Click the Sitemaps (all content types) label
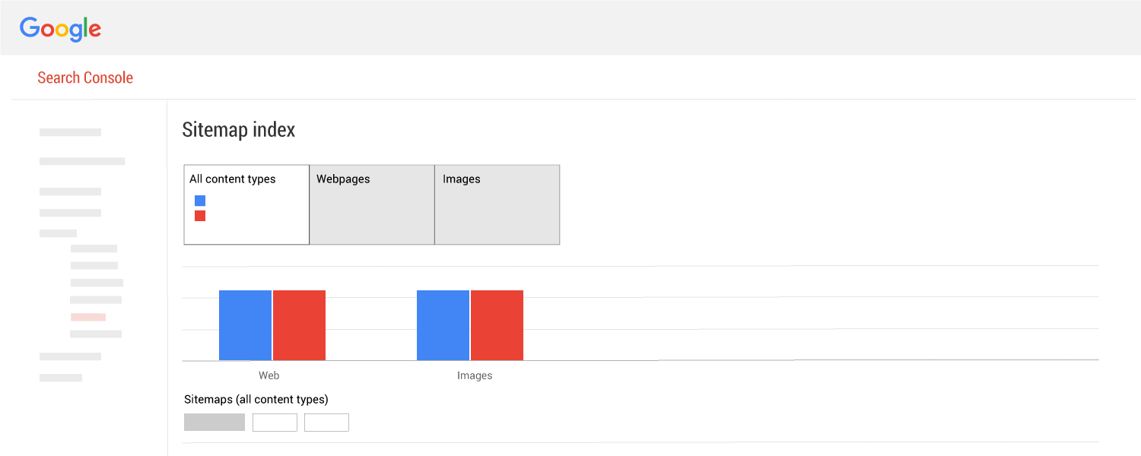Viewport: 1141px width, 456px height. pos(256,399)
